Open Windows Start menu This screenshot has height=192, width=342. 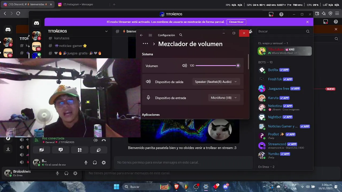pyautogui.click(x=116, y=187)
